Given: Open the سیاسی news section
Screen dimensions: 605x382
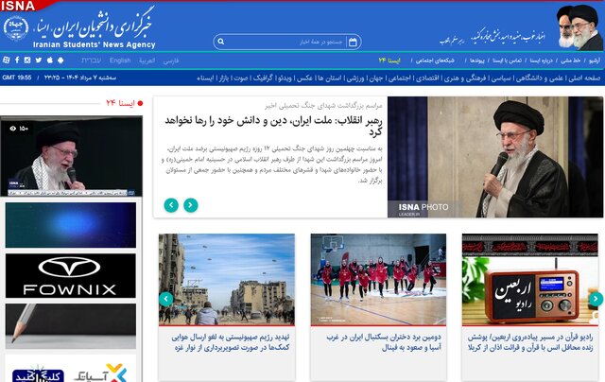Looking at the screenshot, I should click(x=502, y=78).
